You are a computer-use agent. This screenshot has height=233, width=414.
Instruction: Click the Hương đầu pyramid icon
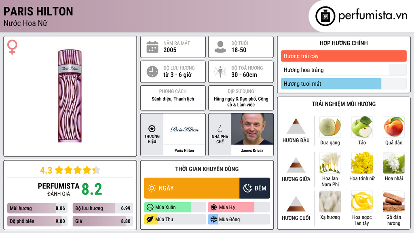pyautogui.click(x=296, y=126)
